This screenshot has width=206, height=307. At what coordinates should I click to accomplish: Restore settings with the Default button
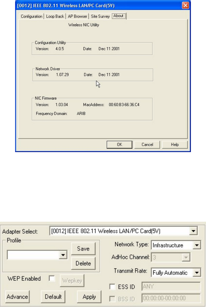53,297
